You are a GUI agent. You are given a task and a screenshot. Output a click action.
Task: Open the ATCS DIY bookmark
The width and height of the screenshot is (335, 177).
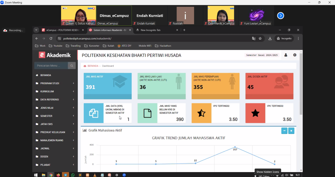click(124, 46)
